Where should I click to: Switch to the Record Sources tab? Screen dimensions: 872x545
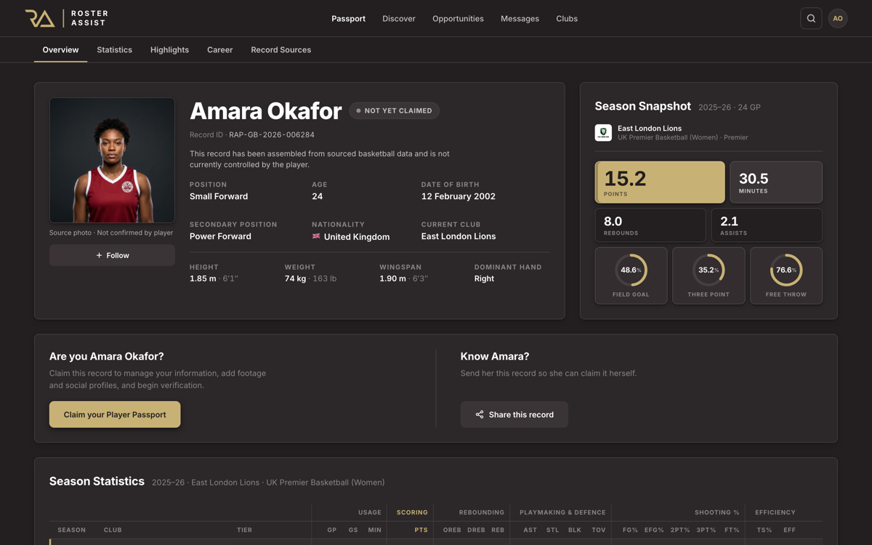[x=280, y=49]
